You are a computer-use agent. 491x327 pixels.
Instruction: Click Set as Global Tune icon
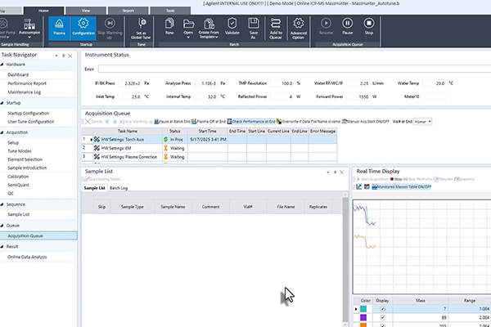click(142, 28)
